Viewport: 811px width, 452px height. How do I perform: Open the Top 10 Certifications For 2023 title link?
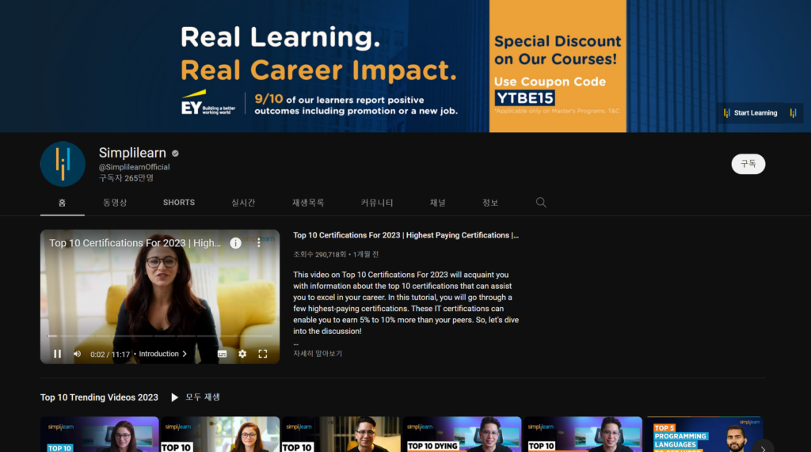[x=406, y=235]
